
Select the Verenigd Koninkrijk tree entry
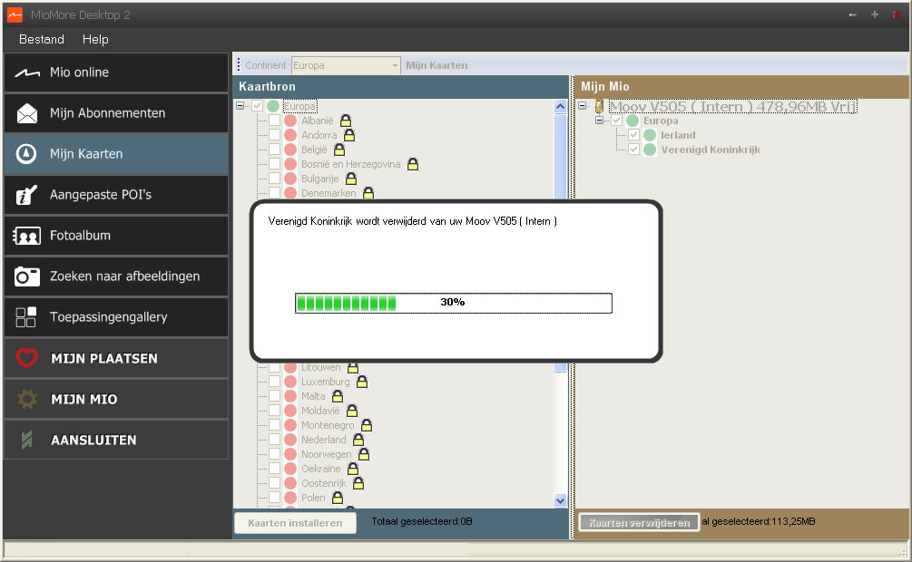point(711,150)
